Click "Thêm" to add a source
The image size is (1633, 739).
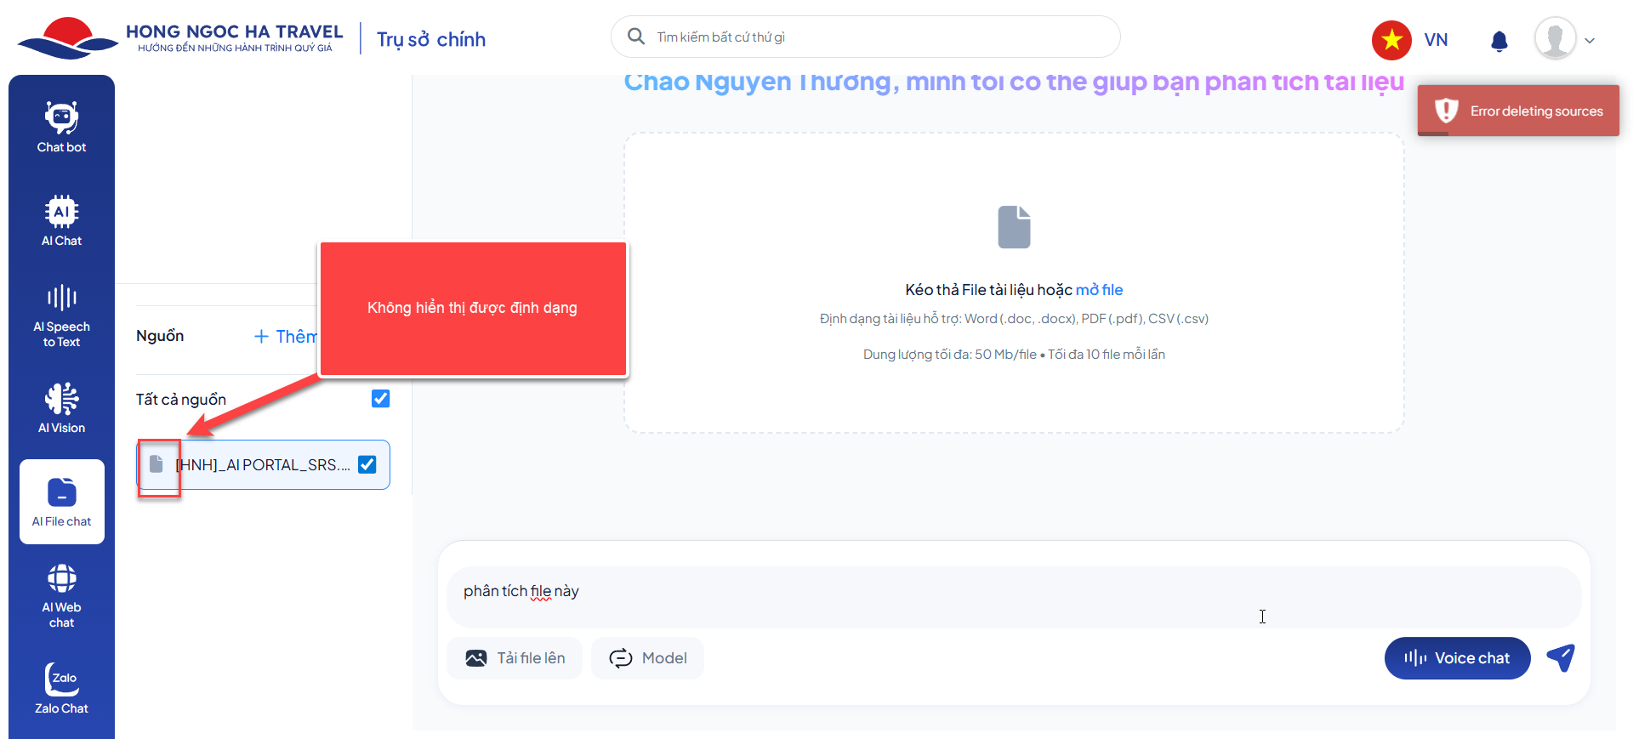coord(285,337)
